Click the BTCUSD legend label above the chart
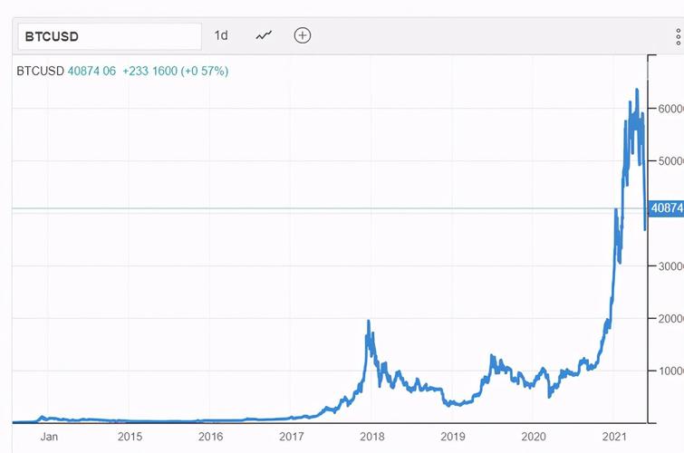This screenshot has width=684, height=453. click(40, 71)
